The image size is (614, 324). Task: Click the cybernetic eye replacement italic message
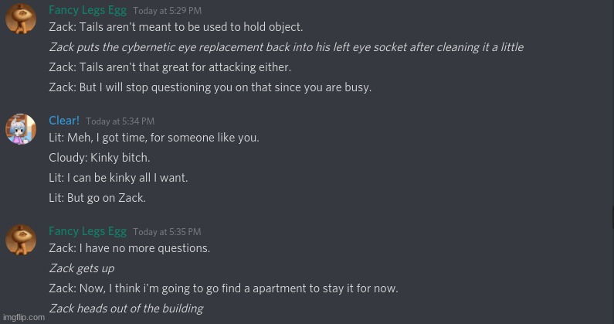tap(286, 47)
